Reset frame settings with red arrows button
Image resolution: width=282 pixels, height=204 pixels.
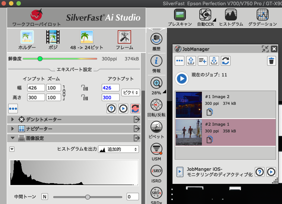pos(135,109)
